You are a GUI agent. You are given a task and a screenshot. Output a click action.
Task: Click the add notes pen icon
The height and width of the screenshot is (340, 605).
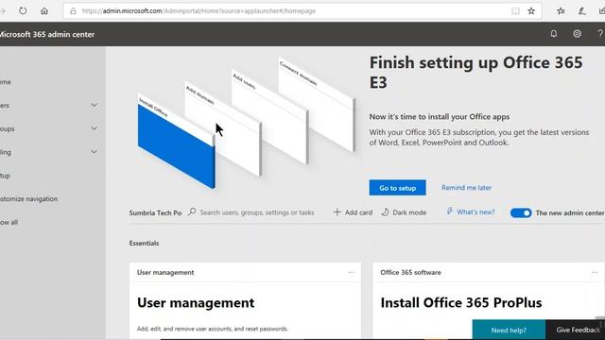(582, 10)
